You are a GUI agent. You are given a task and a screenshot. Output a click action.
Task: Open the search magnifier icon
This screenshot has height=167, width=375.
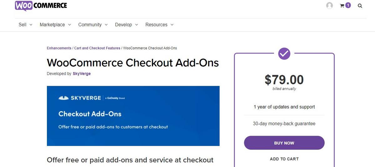click(x=360, y=6)
